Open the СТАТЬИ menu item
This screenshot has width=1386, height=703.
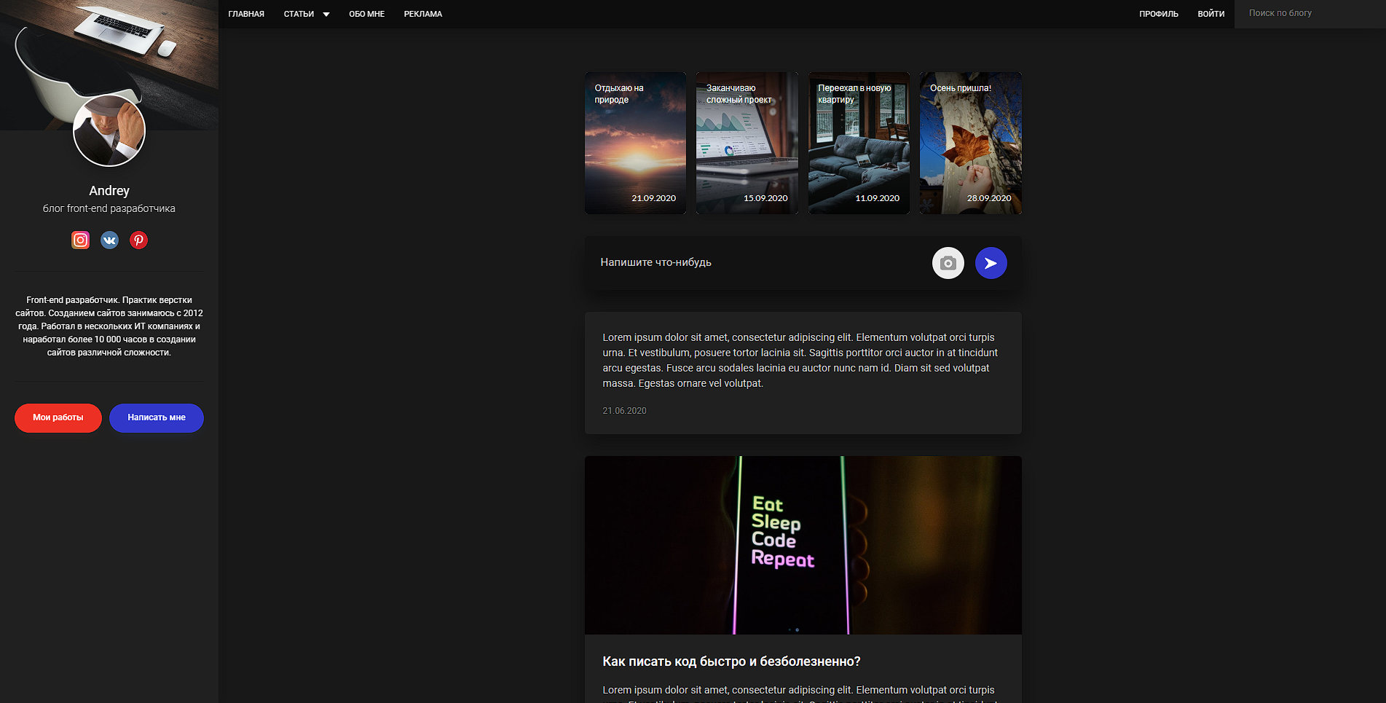tap(299, 14)
